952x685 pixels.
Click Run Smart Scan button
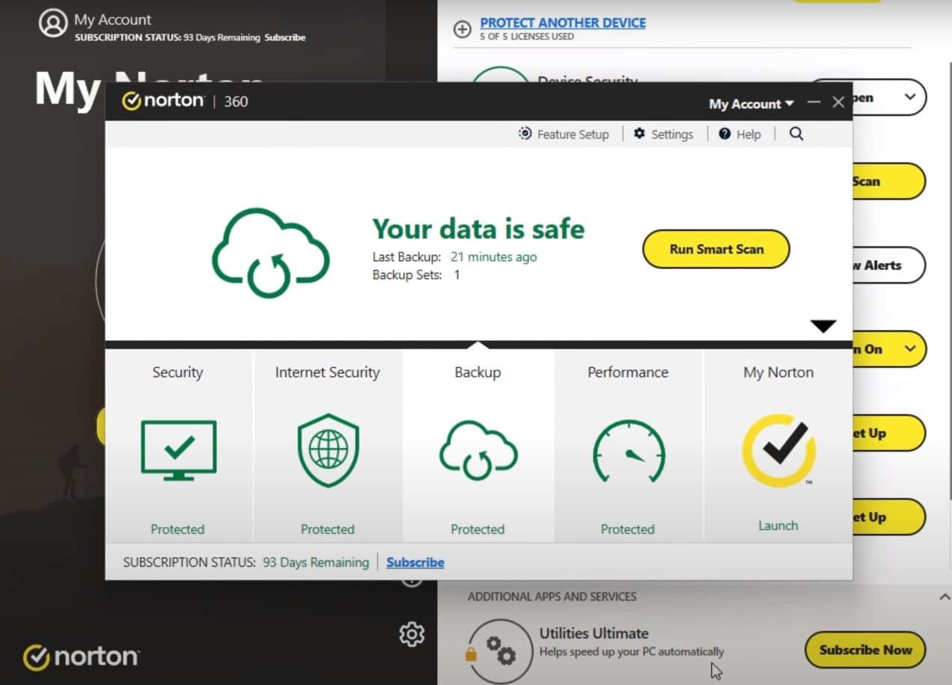[716, 249]
